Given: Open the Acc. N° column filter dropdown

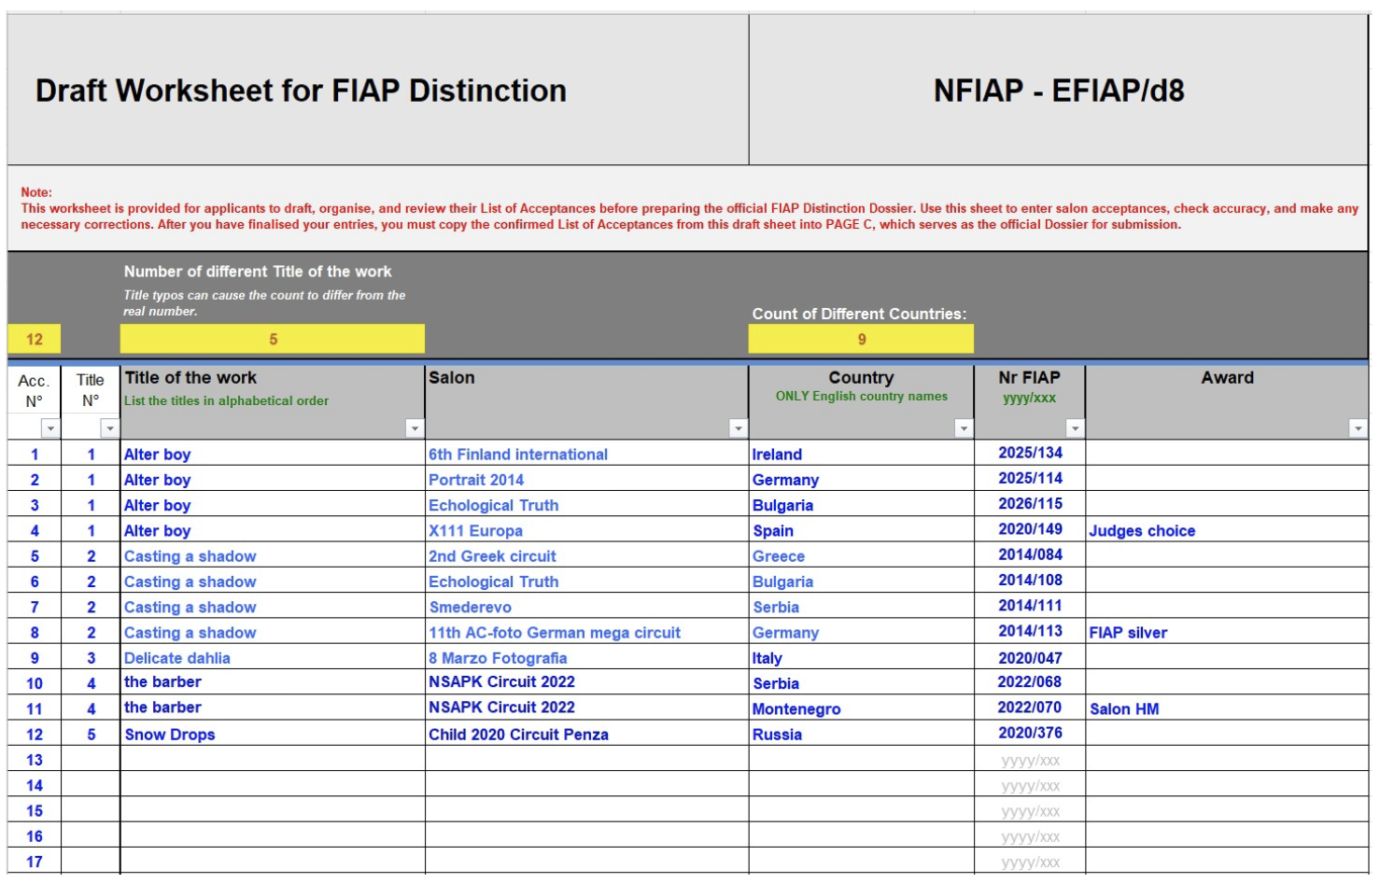Looking at the screenshot, I should point(50,428).
